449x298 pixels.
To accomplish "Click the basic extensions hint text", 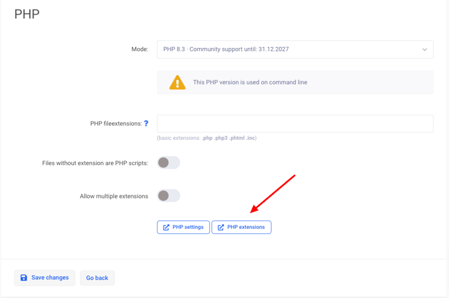I will [207, 138].
